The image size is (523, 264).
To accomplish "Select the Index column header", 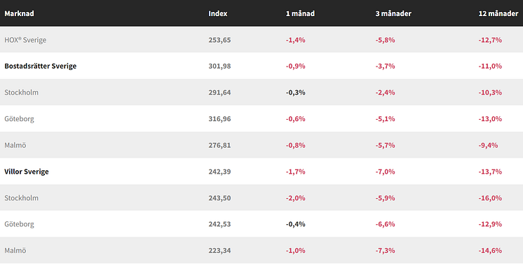I will 218,14.
